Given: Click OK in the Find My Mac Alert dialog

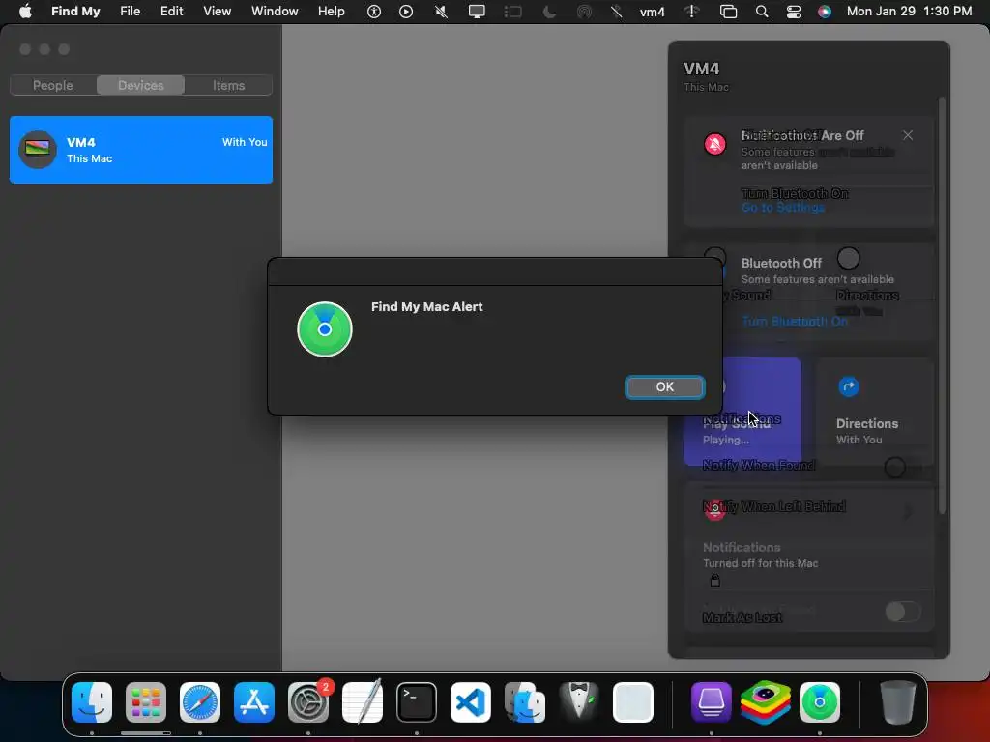Looking at the screenshot, I should pos(664,386).
